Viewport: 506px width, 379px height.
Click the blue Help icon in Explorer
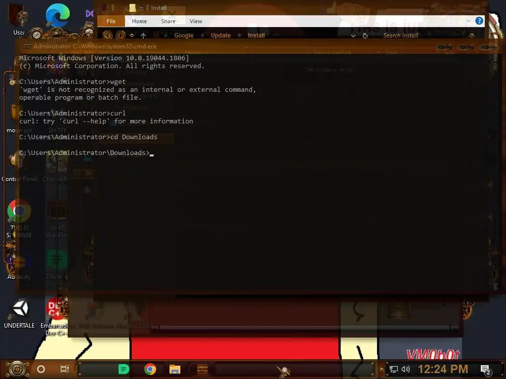(479, 21)
